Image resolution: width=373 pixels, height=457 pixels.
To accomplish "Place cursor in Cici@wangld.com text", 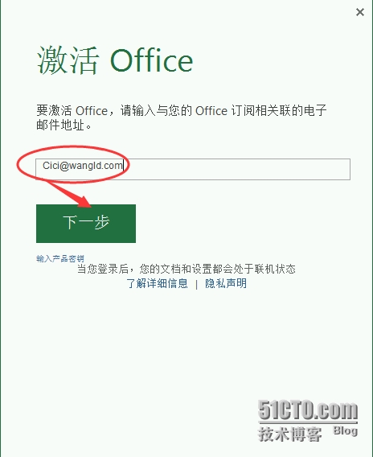I will tap(83, 166).
